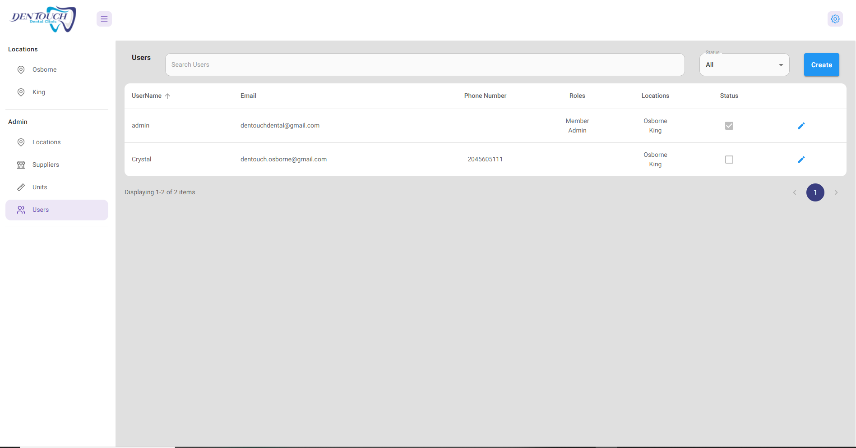Image resolution: width=856 pixels, height=448 pixels.
Task: Go to next page arrow
Action: point(836,192)
